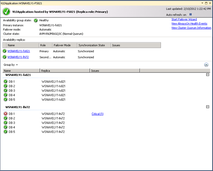Image resolution: width=213 pixels, height=171 pixels.
Task: Open the window position dropdown arrow in title bar
Action: click(202, 3)
